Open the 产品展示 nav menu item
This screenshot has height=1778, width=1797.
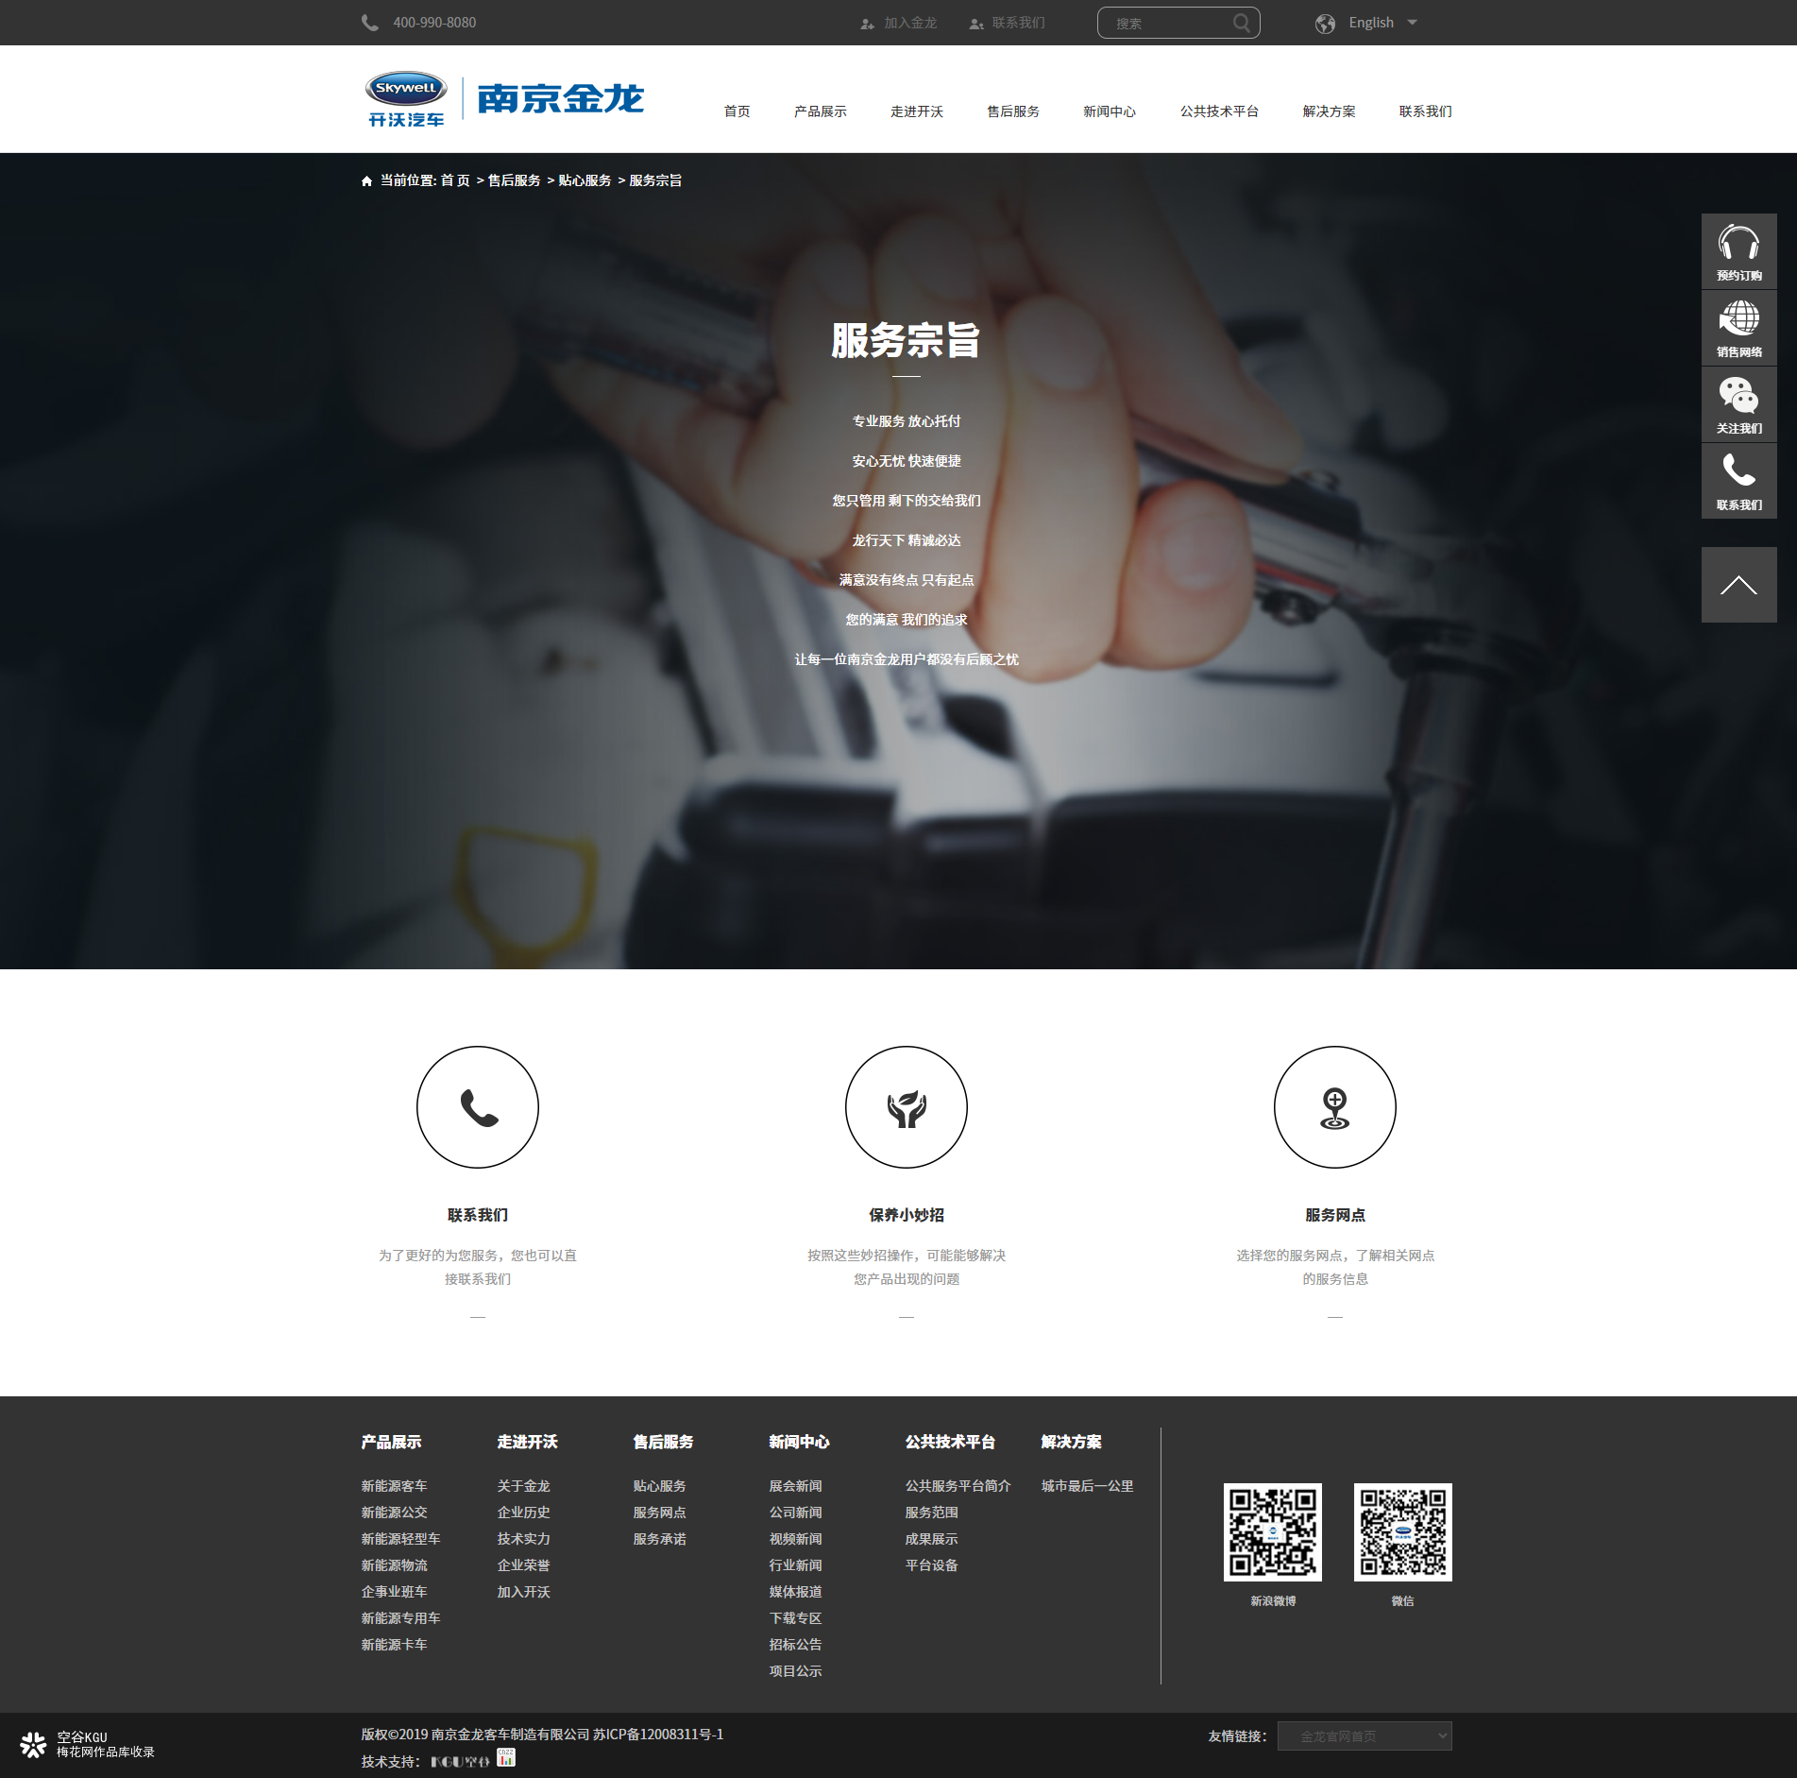[x=821, y=111]
